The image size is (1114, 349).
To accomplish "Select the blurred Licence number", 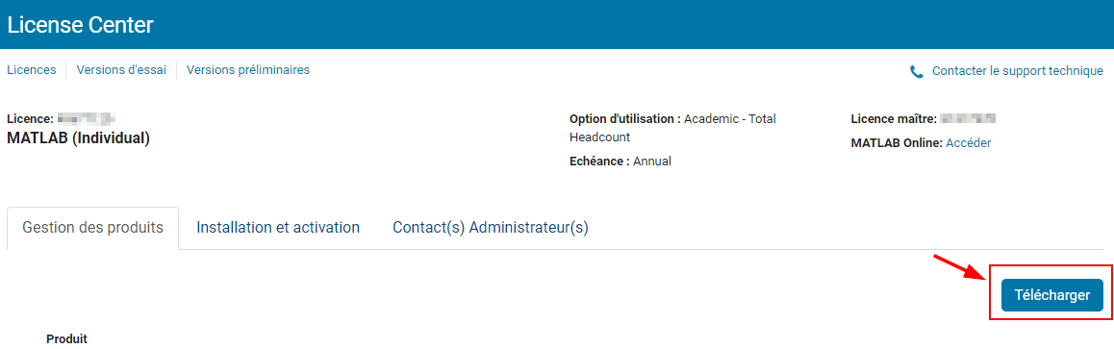I will pyautogui.click(x=87, y=118).
